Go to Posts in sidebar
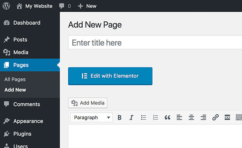 click(x=30, y=40)
